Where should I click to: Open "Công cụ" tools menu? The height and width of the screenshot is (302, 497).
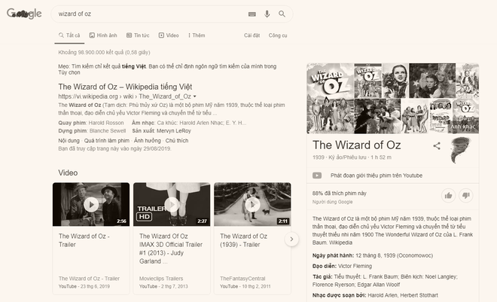[278, 35]
